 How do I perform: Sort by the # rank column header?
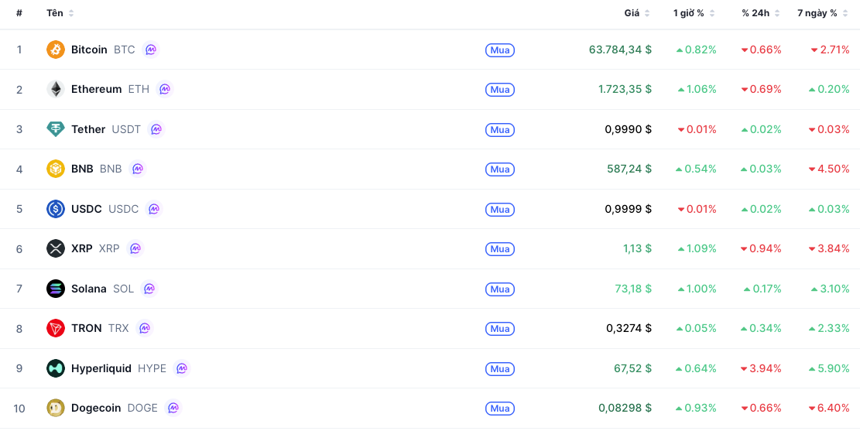click(19, 13)
